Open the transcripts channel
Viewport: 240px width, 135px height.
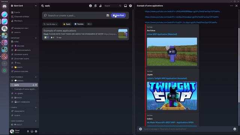click(24, 111)
